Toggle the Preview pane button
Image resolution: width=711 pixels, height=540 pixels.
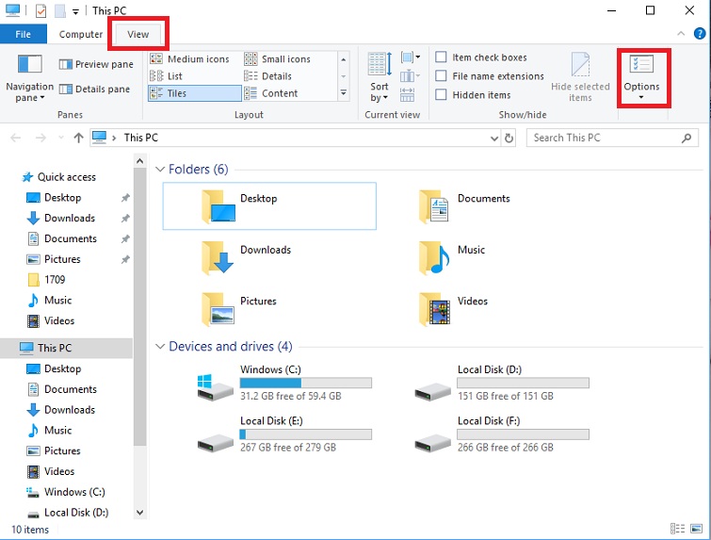pos(97,65)
